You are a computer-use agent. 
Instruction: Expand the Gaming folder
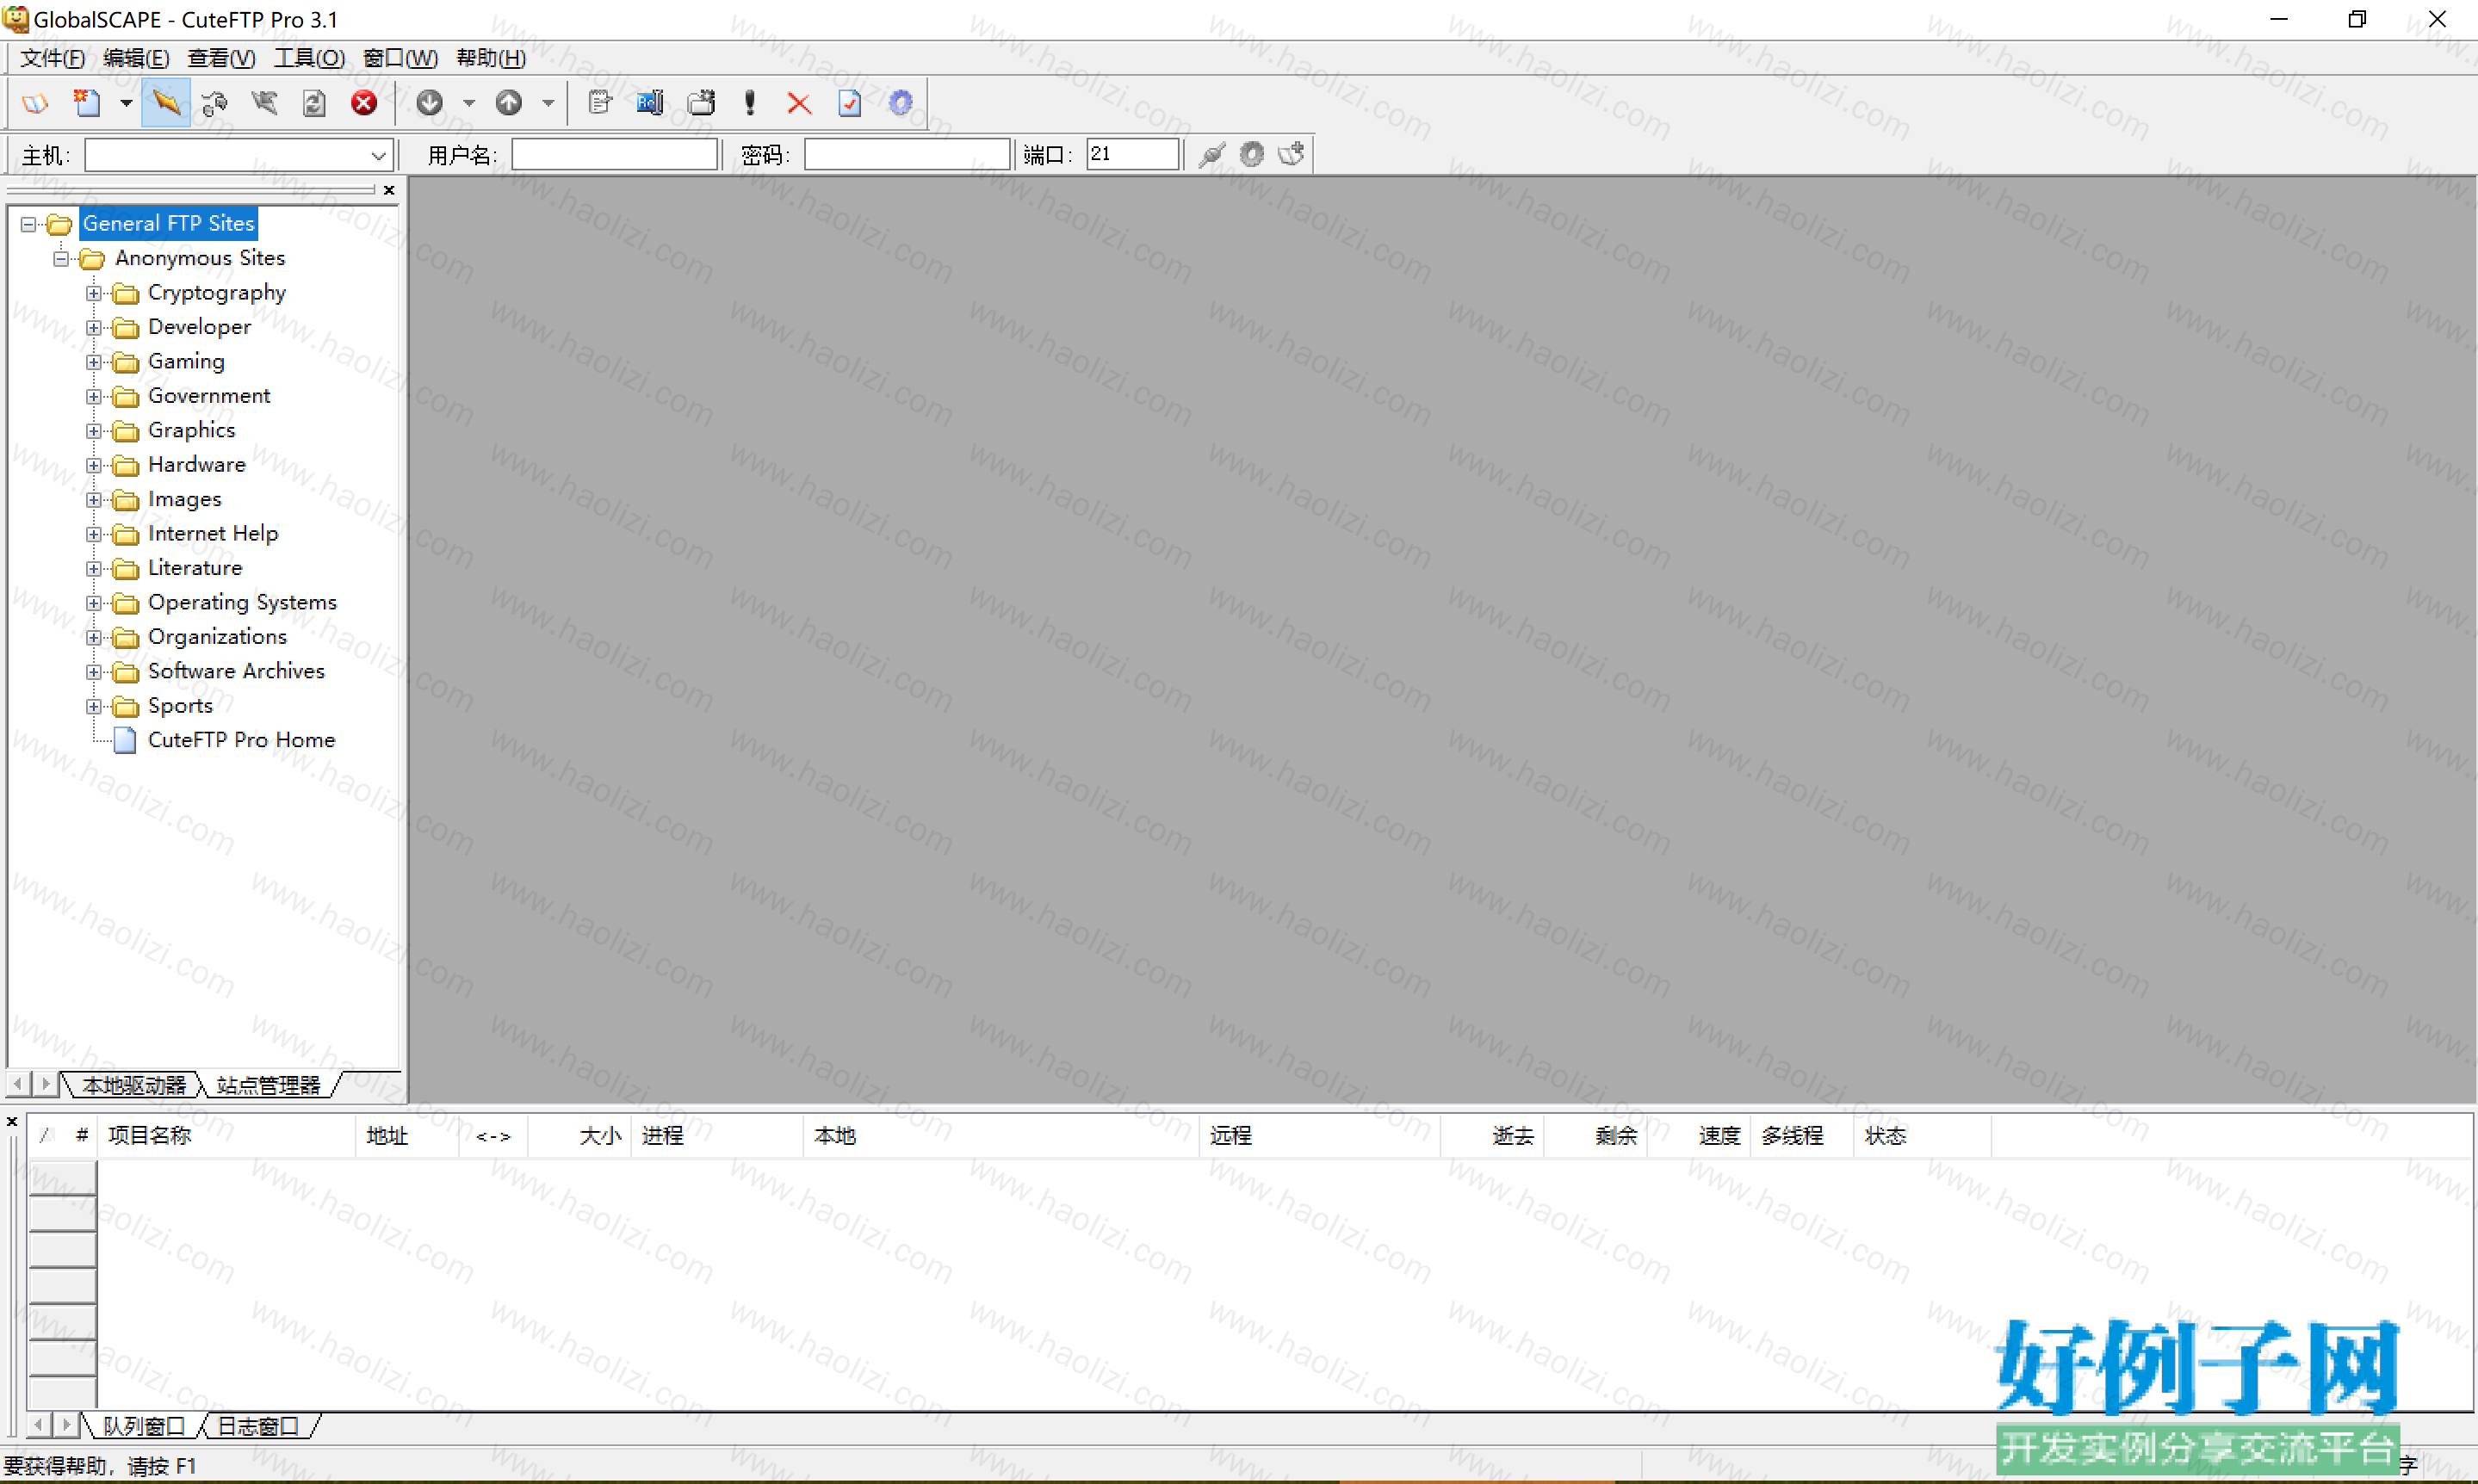94,362
